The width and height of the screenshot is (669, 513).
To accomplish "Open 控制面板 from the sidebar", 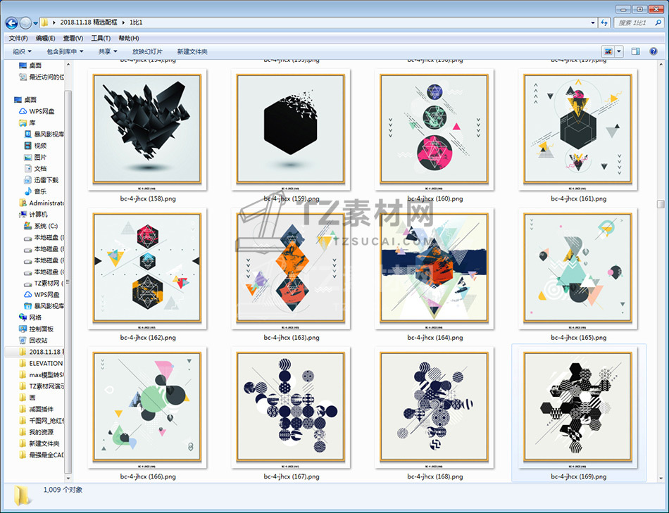I will [x=36, y=329].
